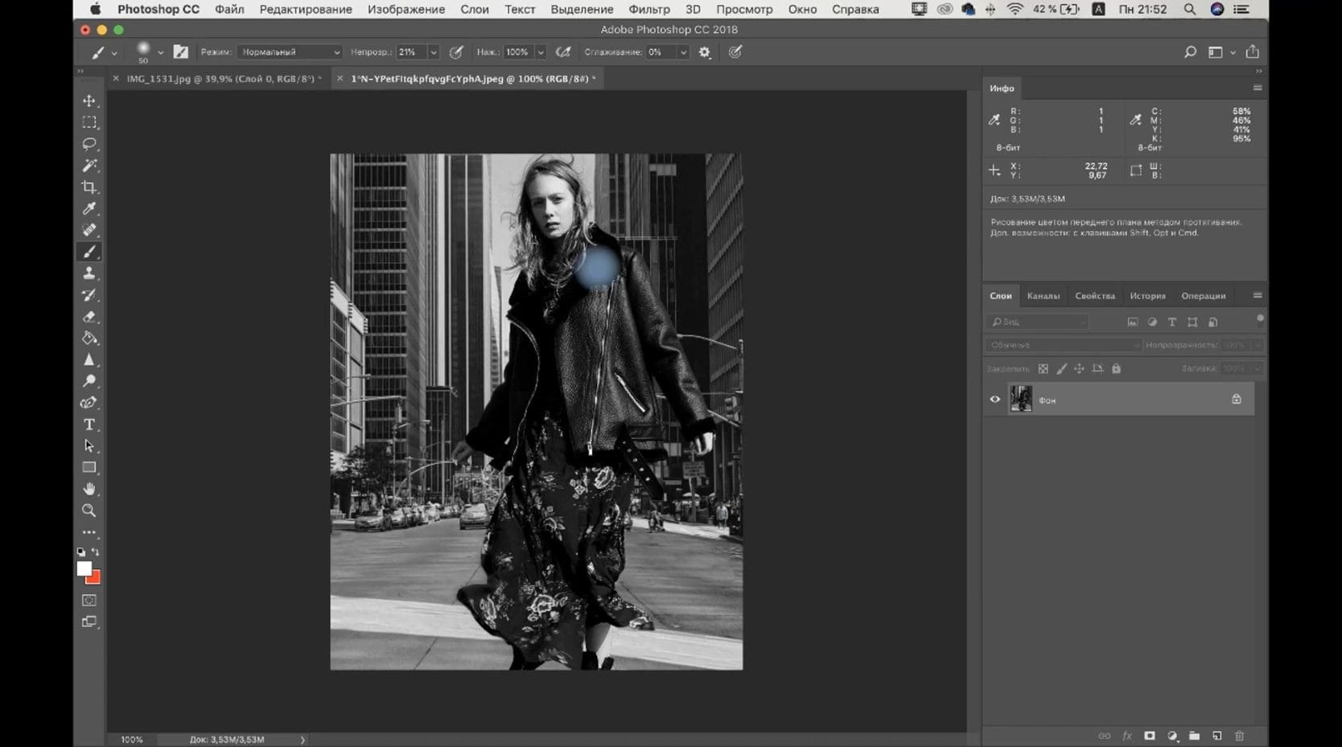Toggle lock all for layer

point(1116,369)
